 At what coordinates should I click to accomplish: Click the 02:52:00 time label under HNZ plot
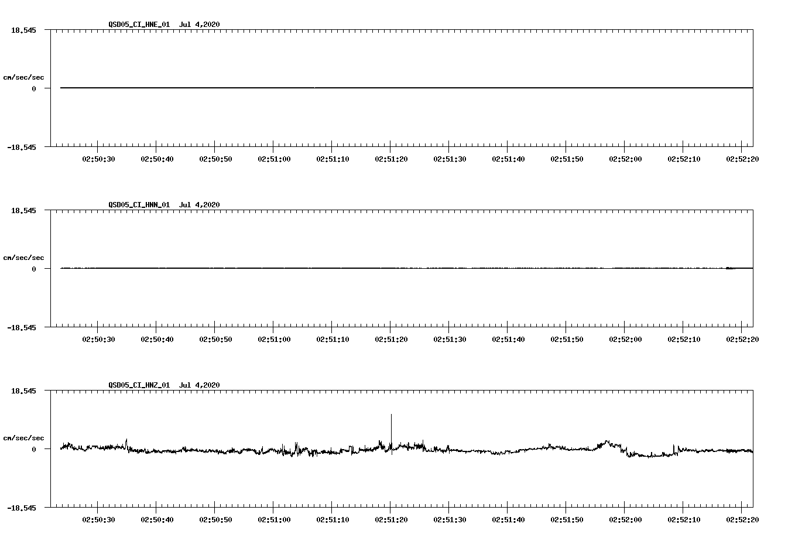pos(625,520)
